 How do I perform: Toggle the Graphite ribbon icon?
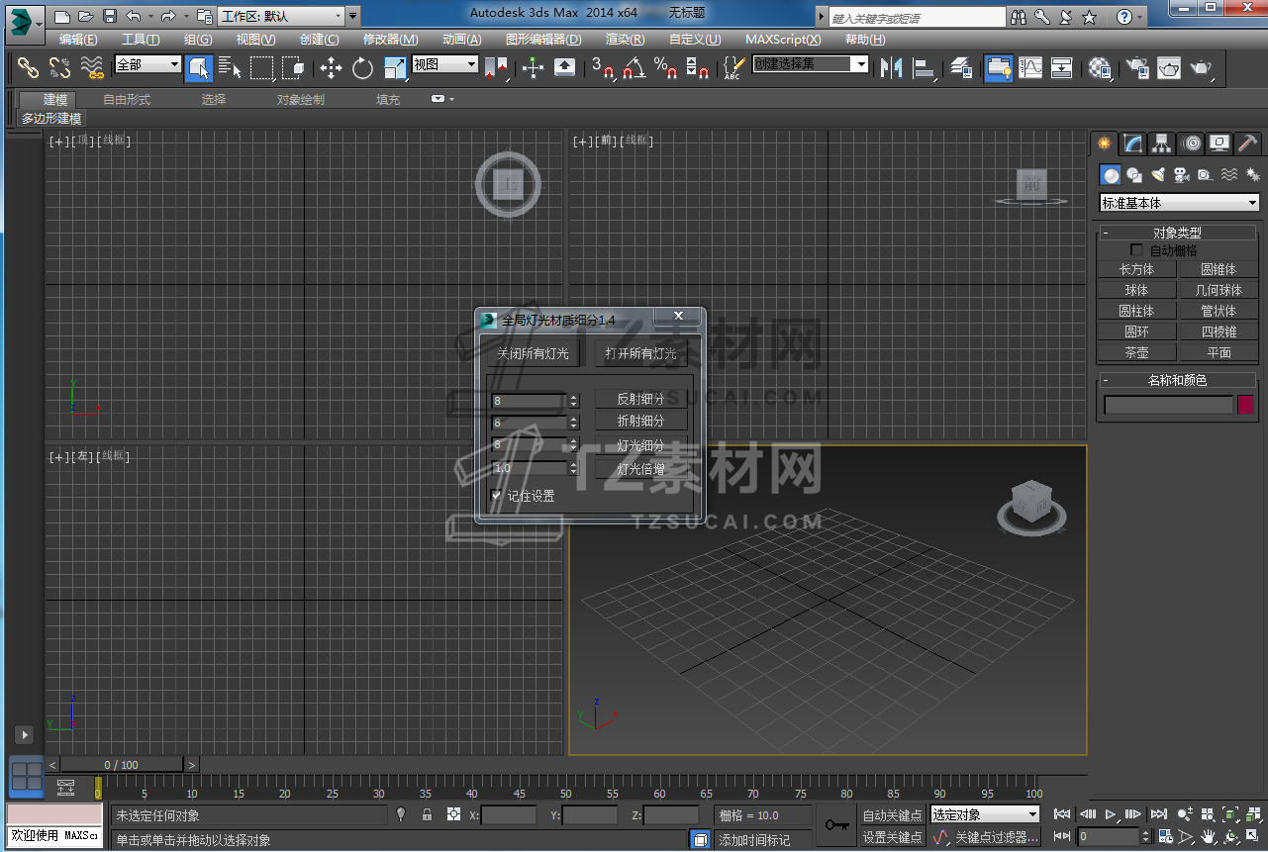[998, 67]
